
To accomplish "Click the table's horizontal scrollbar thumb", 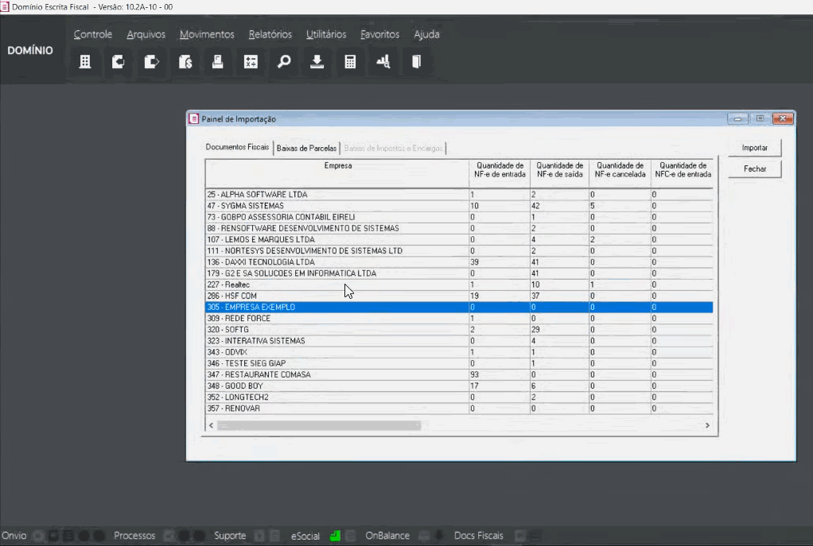I will [x=318, y=426].
